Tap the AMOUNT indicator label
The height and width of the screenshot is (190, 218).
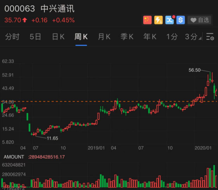(x=14, y=157)
